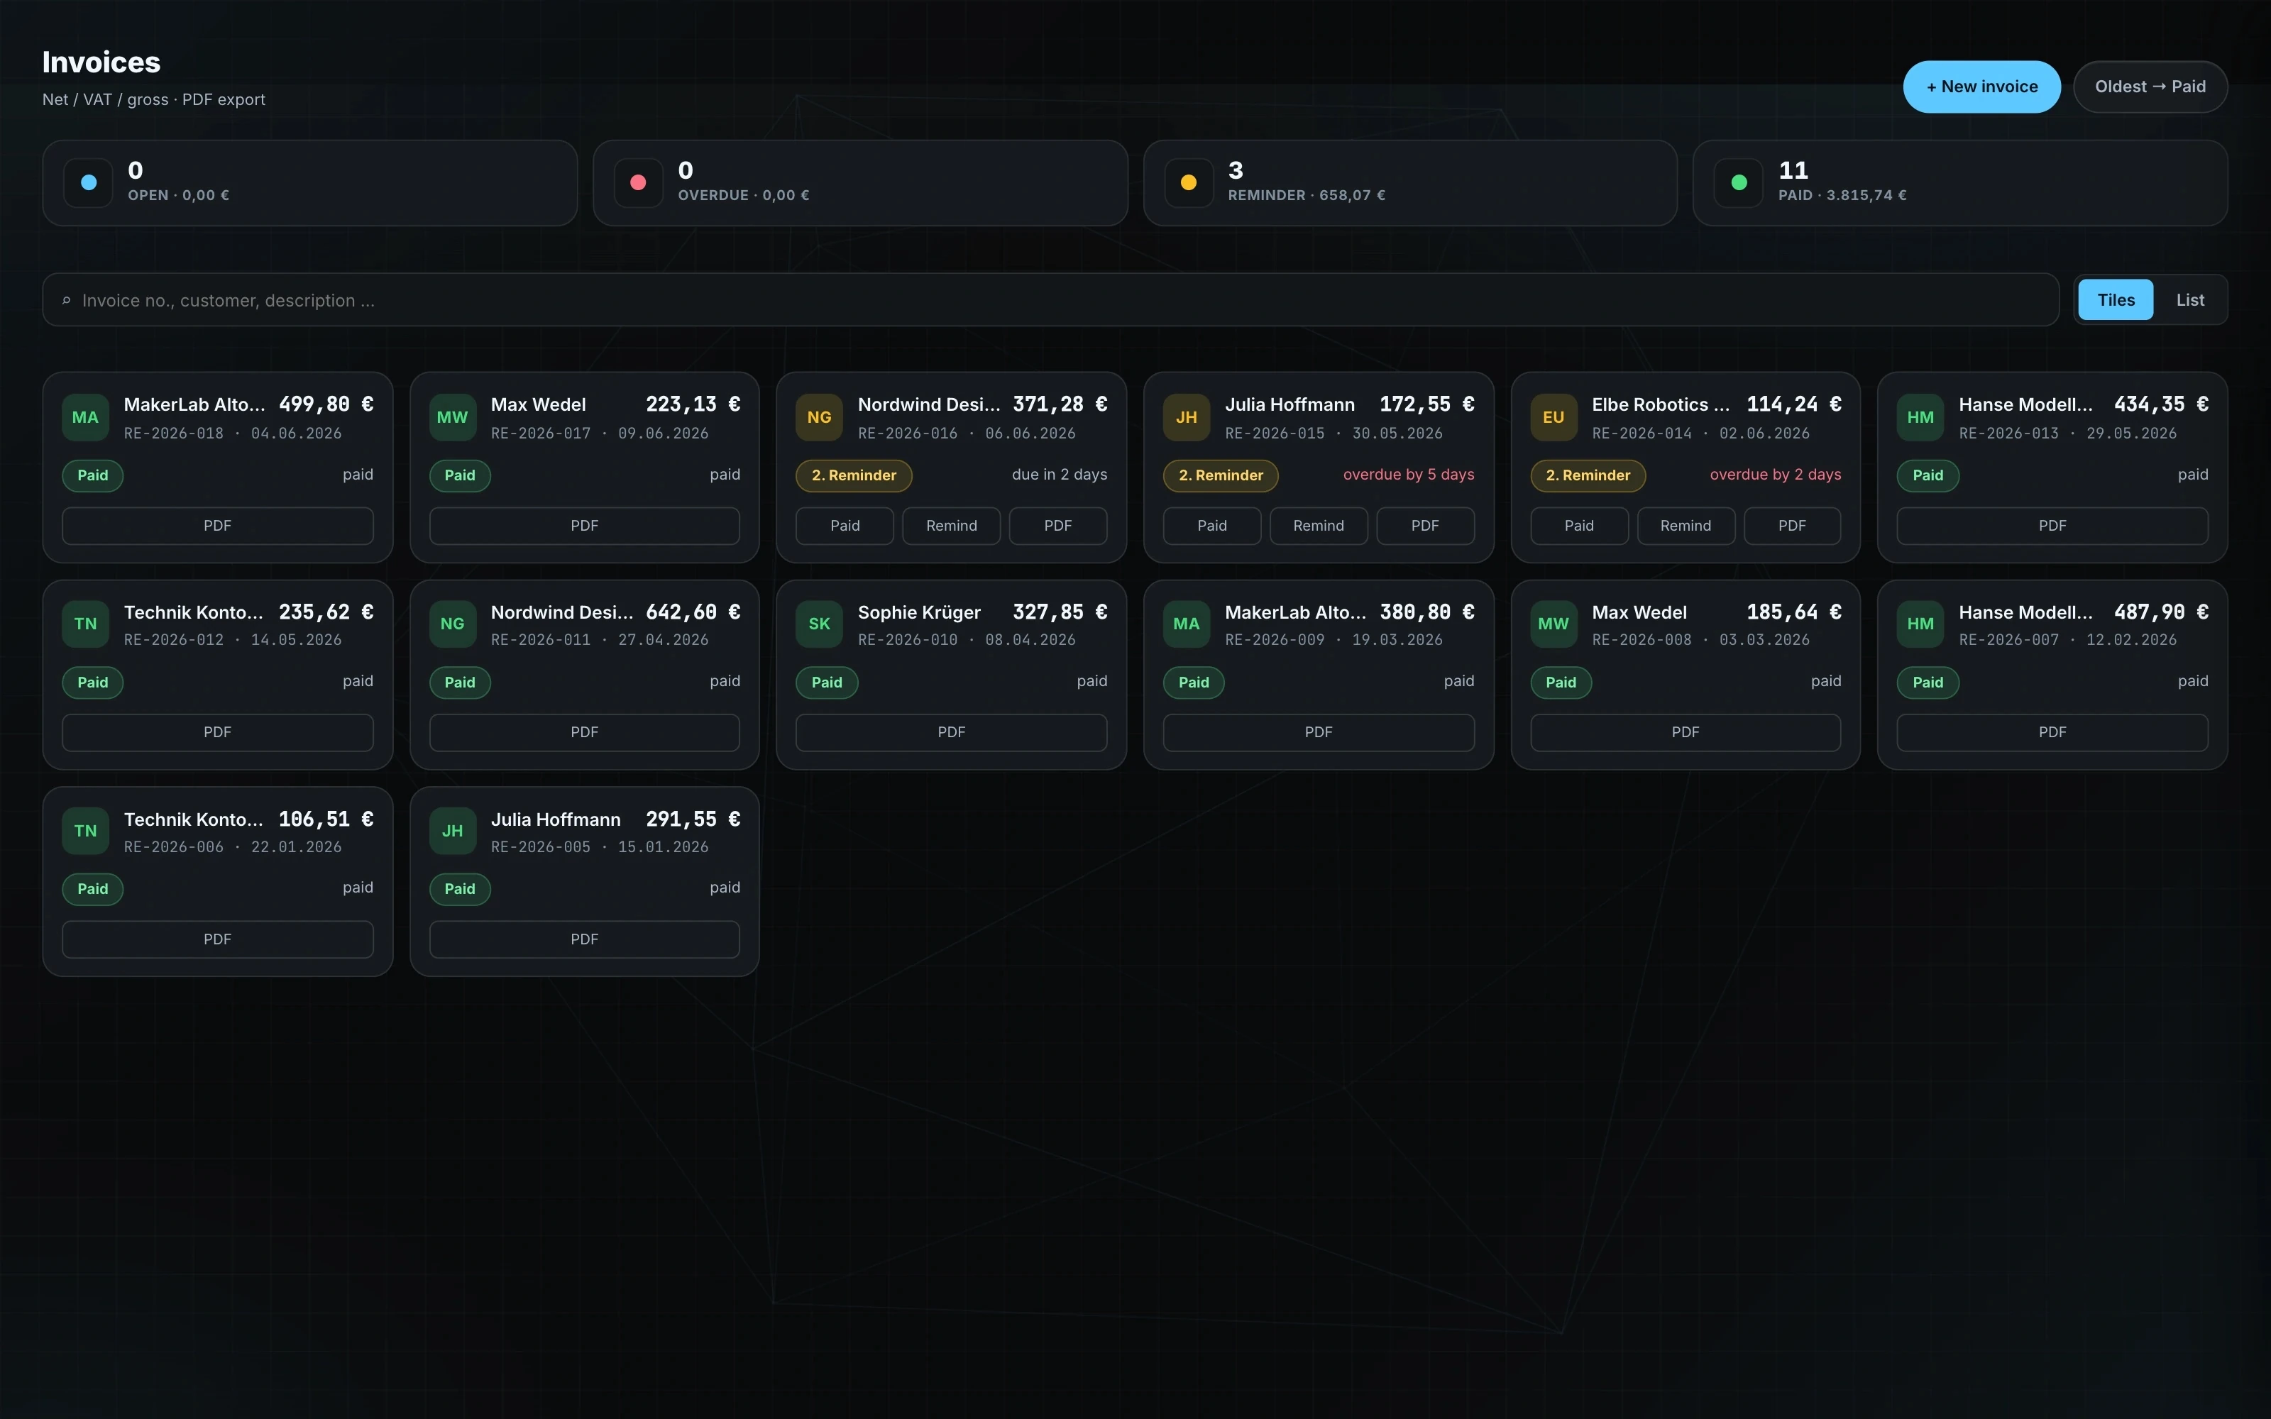Click the 'Net / VAT / gross · PDF export' subtitle
Screen dimensions: 2271x1419
pyautogui.click(x=154, y=99)
